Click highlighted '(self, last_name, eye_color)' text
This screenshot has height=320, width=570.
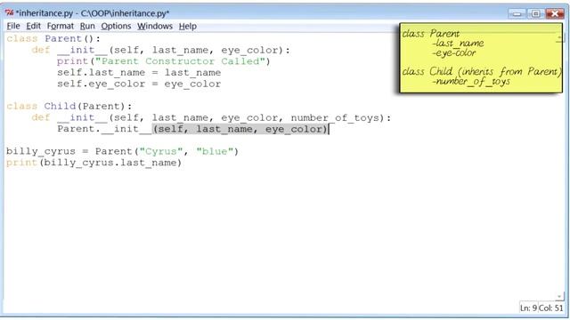point(240,129)
